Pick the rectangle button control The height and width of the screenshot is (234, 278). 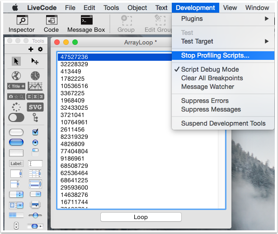[16, 153]
